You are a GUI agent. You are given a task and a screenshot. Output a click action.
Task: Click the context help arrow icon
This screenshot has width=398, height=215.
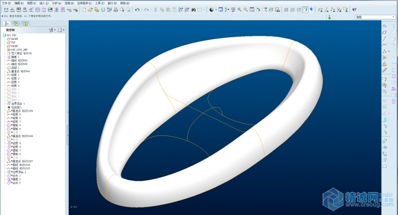point(354,9)
